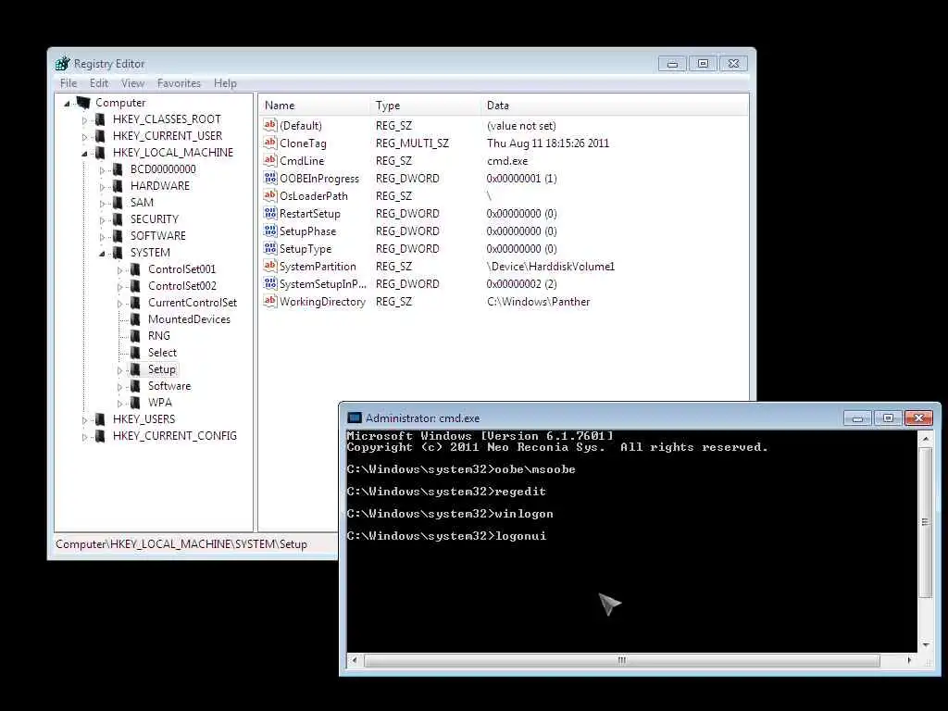Expand the ControlSet001 key
The height and width of the screenshot is (711, 948).
pyautogui.click(x=119, y=270)
